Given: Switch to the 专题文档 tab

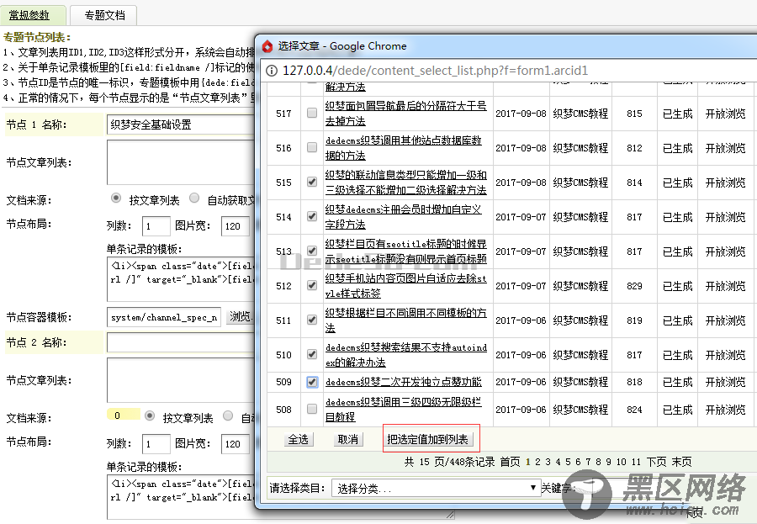Looking at the screenshot, I should coord(104,15).
